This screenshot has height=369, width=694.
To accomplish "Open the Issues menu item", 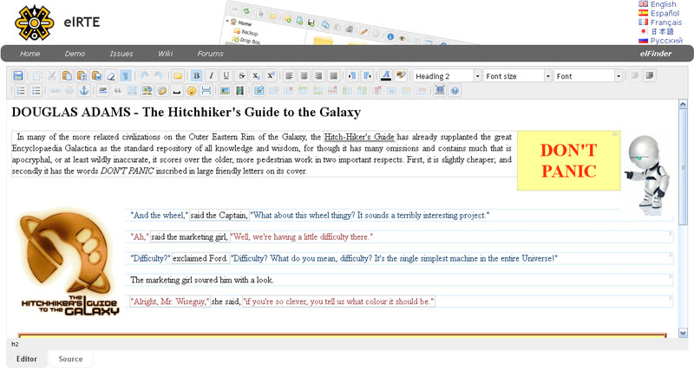I will pyautogui.click(x=121, y=54).
